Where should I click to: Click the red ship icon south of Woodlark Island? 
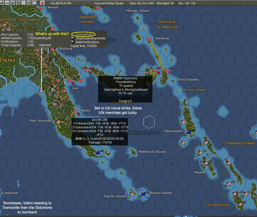tap(172, 164)
